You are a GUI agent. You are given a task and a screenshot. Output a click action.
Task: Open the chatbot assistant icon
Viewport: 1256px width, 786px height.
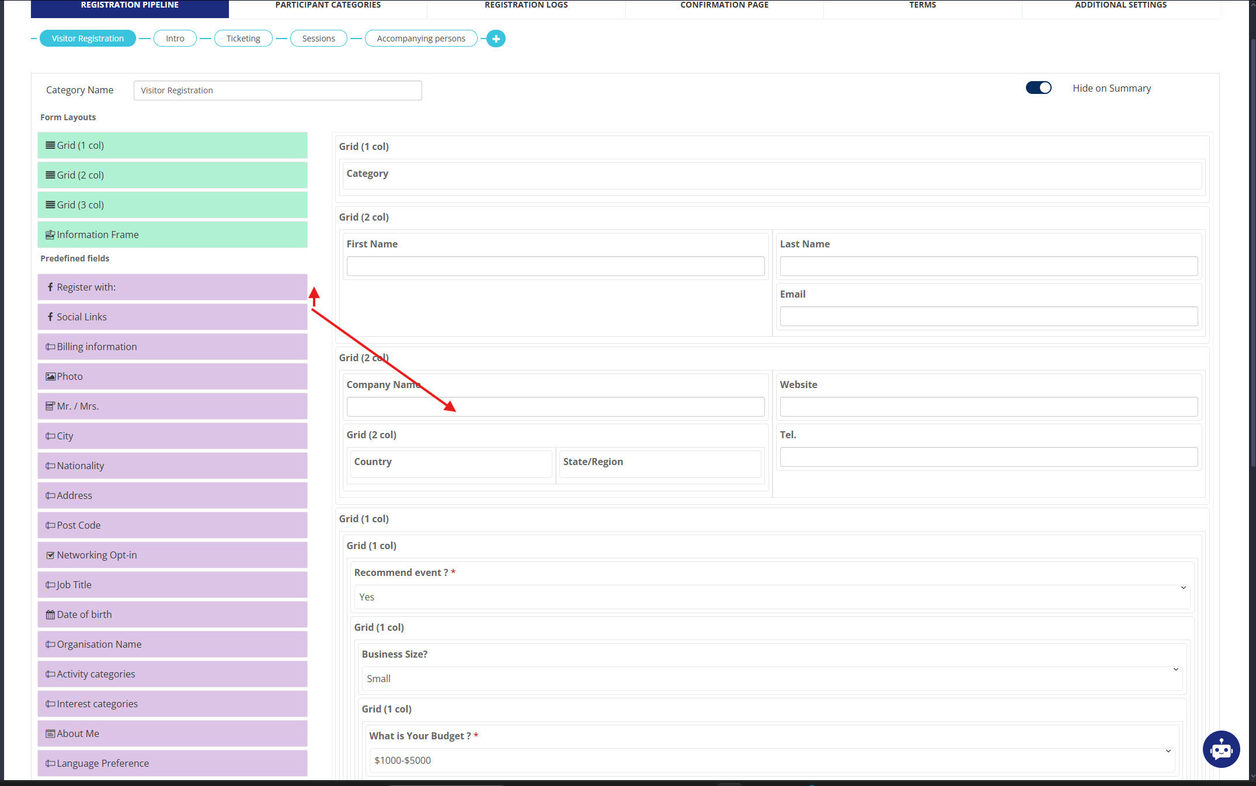click(x=1220, y=749)
